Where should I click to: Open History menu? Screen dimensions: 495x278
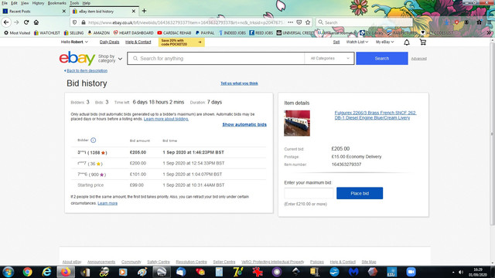(38, 3)
